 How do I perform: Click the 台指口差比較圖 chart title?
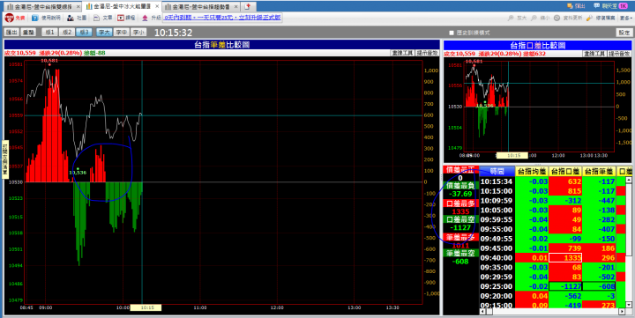537,45
